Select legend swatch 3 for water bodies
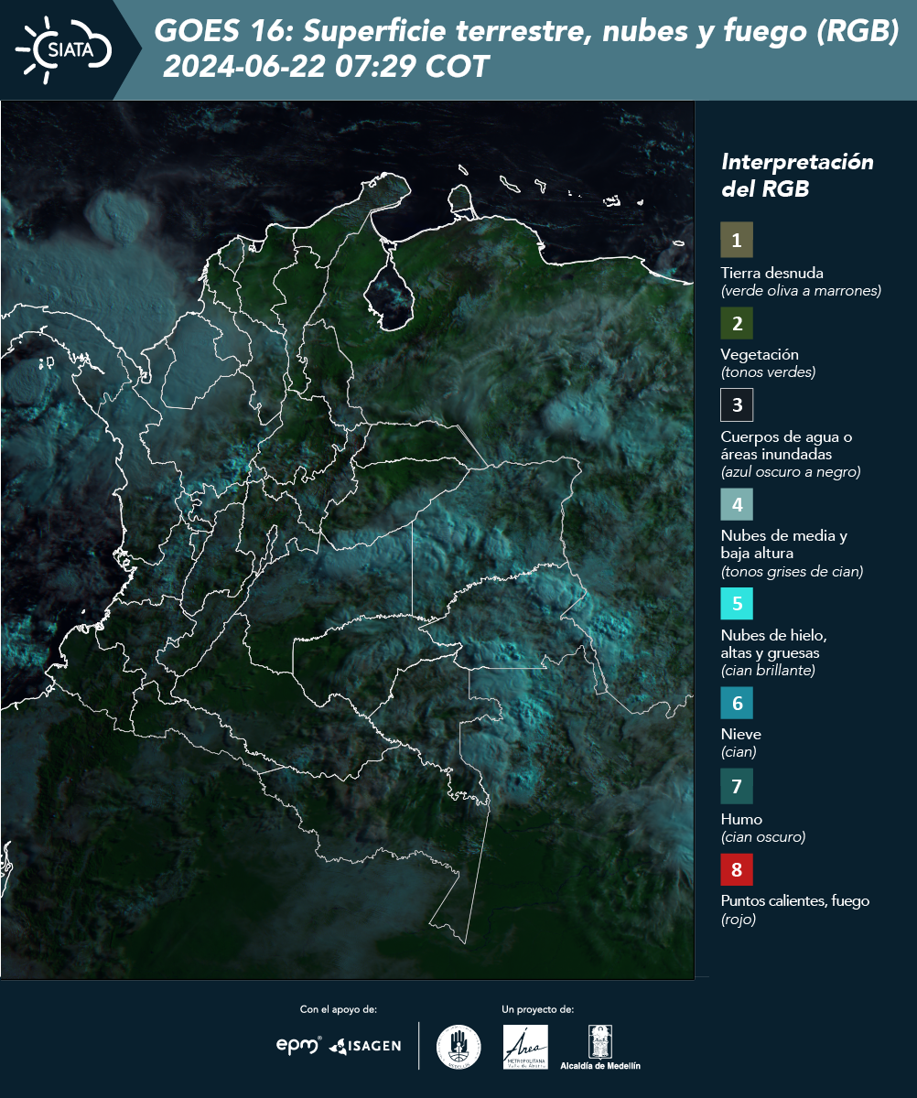The image size is (917, 1098). click(x=737, y=404)
